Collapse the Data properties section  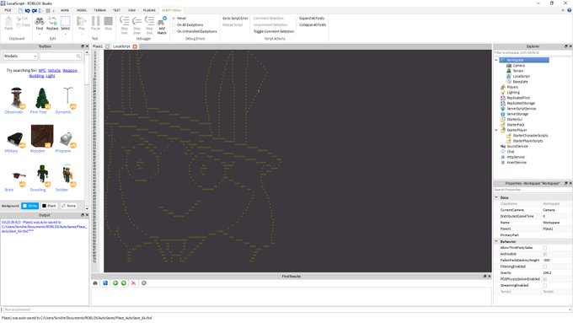(x=496, y=197)
